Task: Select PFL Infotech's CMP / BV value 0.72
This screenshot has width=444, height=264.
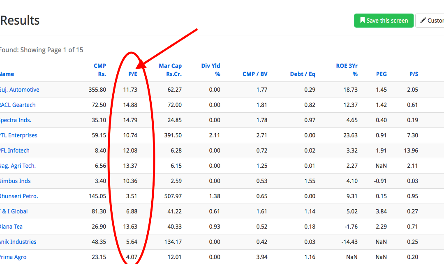Action: pyautogui.click(x=262, y=151)
